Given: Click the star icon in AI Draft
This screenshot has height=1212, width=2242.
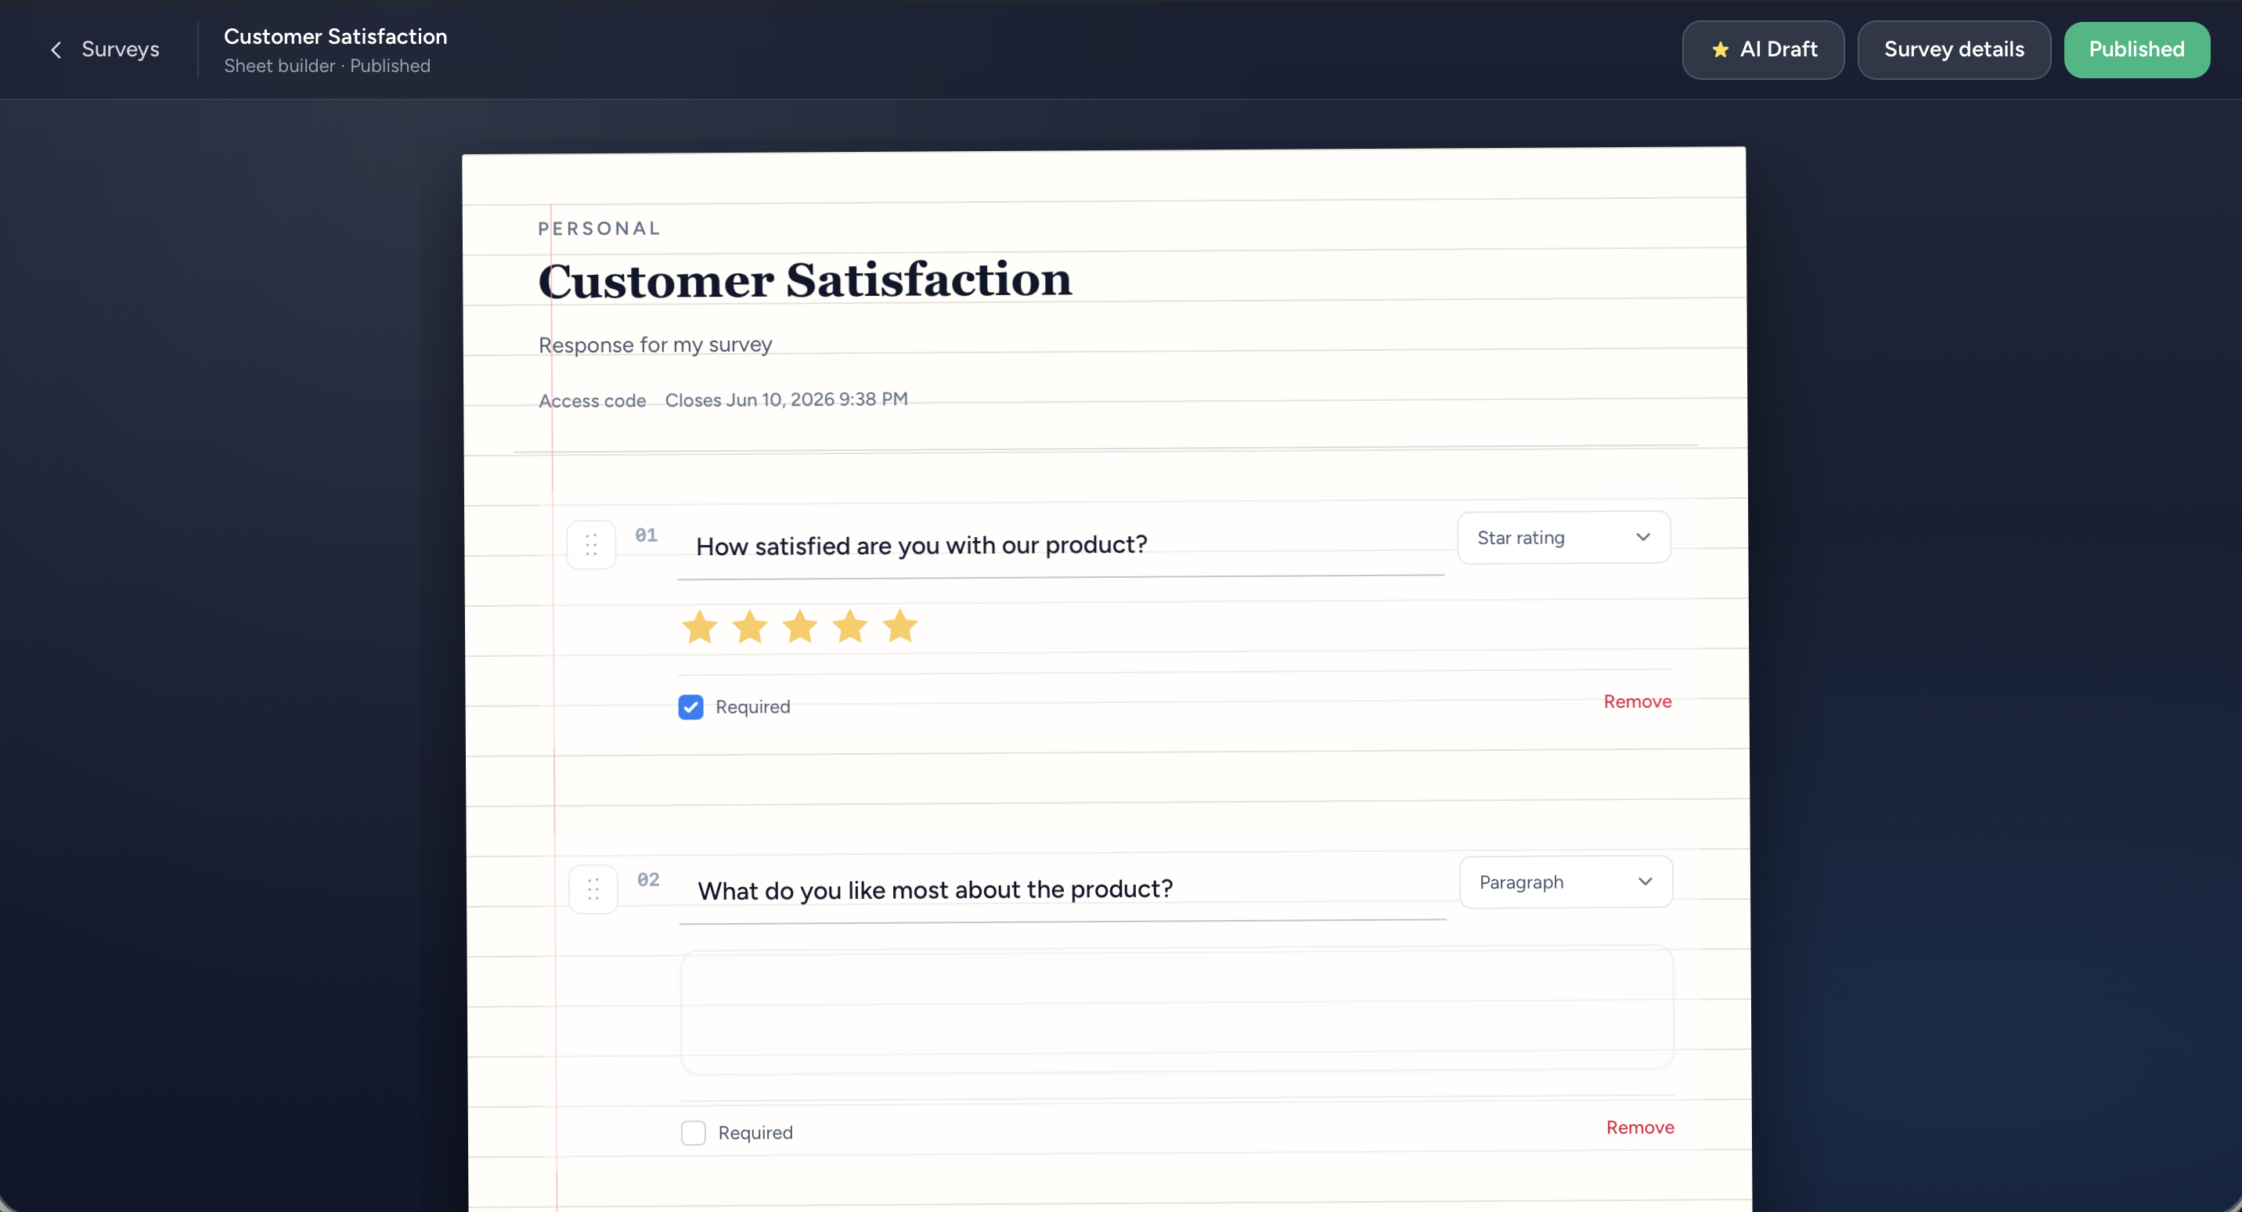Looking at the screenshot, I should coord(1720,49).
